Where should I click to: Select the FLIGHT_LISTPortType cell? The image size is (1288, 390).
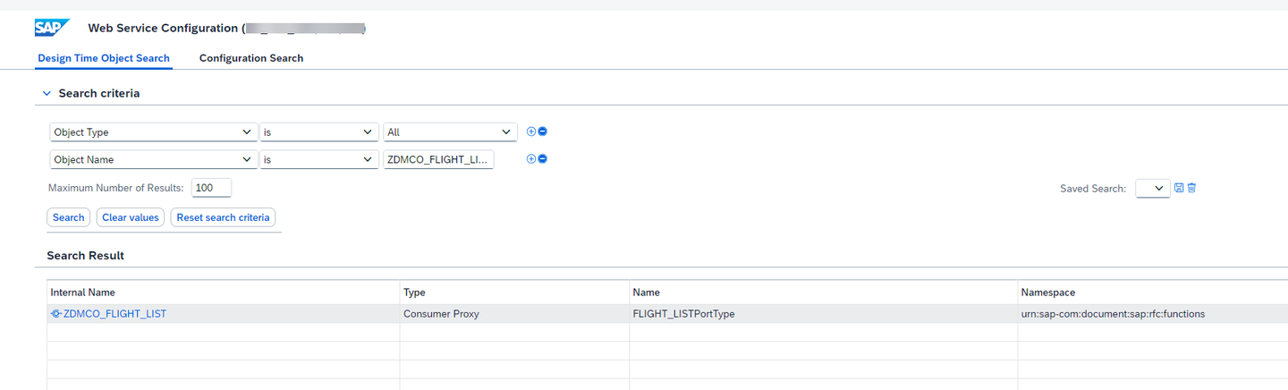[x=823, y=314]
